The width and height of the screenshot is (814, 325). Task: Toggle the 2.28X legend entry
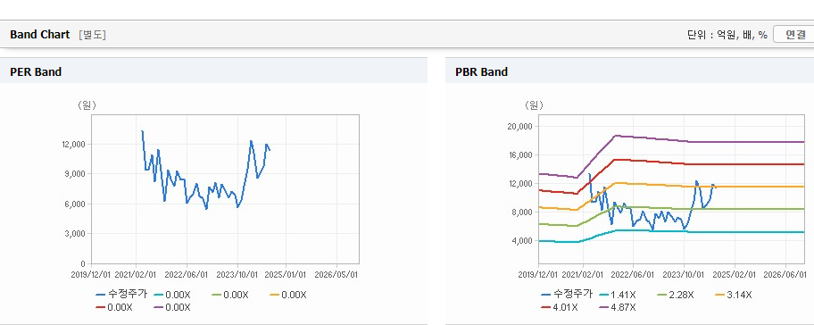tap(676, 295)
